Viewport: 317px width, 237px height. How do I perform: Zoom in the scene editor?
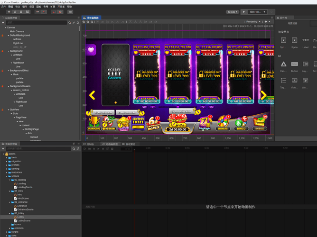pyautogui.click(x=84, y=22)
